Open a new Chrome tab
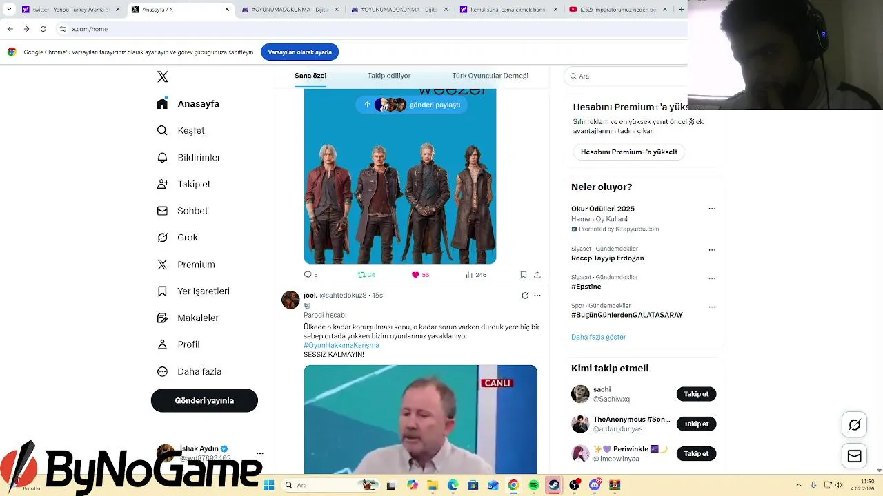Screen dimensions: 883x496 (x=682, y=10)
